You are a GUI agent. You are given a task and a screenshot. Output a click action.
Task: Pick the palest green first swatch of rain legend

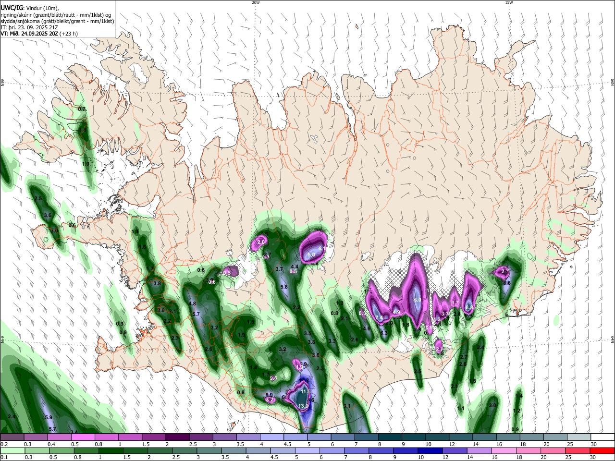(12, 451)
